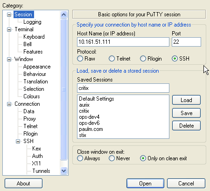Open Colours settings category
The width and height of the screenshot is (210, 191).
pyautogui.click(x=32, y=96)
